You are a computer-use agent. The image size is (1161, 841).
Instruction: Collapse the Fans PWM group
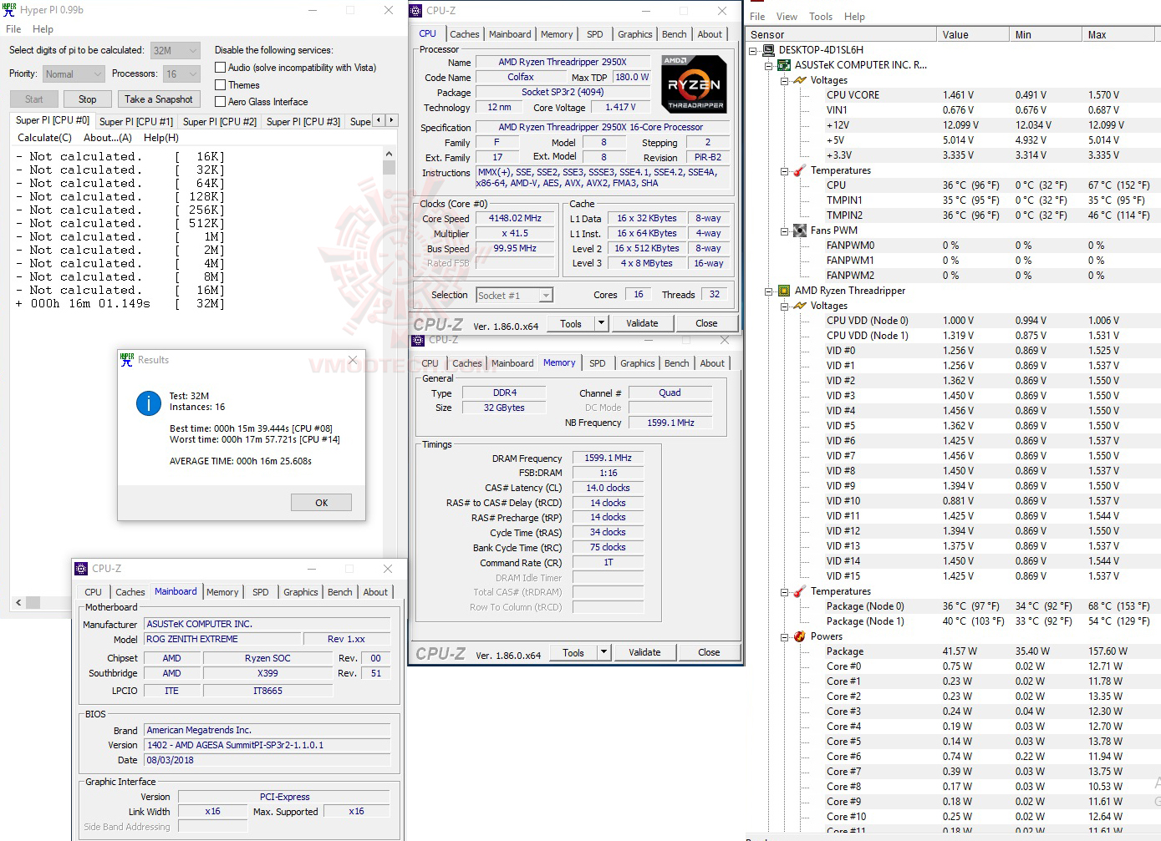click(x=785, y=231)
